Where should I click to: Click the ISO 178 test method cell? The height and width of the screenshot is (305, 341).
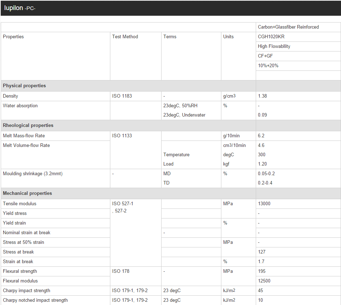(121, 271)
